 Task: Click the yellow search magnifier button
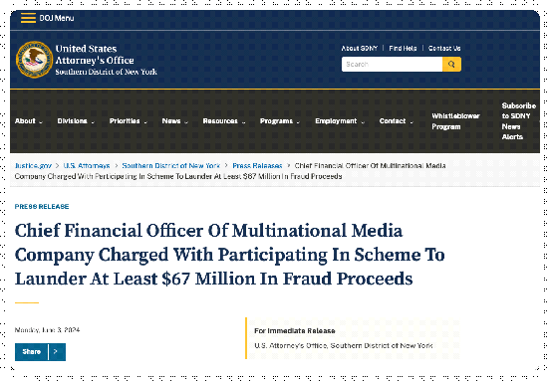451,64
